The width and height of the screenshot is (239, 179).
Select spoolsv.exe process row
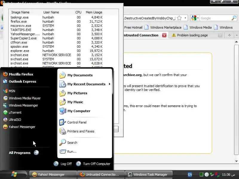pos(56,47)
